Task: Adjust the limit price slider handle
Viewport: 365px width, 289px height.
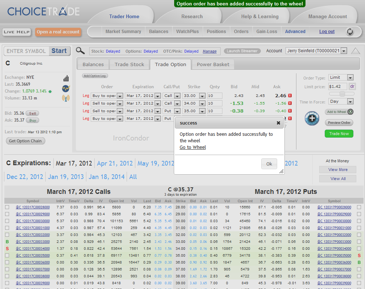Action: coord(342,94)
